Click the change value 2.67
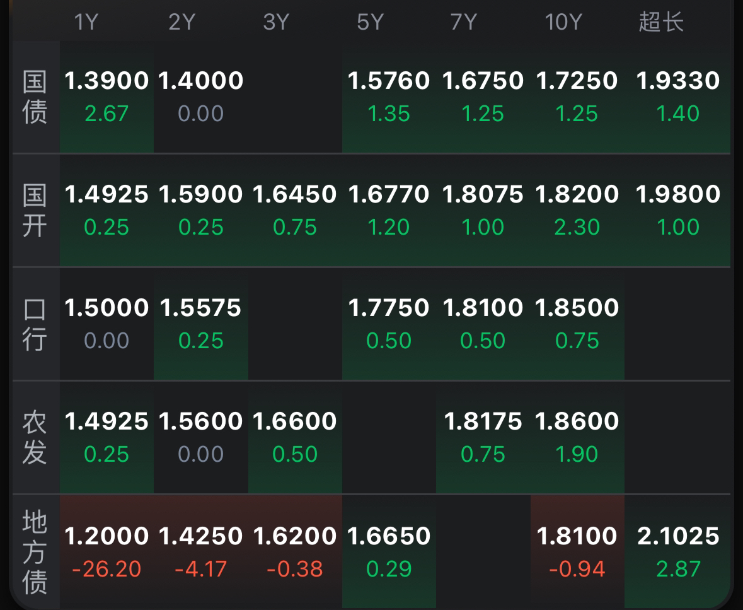This screenshot has width=743, height=610. point(107,114)
